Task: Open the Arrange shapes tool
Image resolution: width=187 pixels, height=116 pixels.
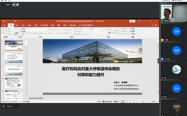Action: tap(110, 31)
